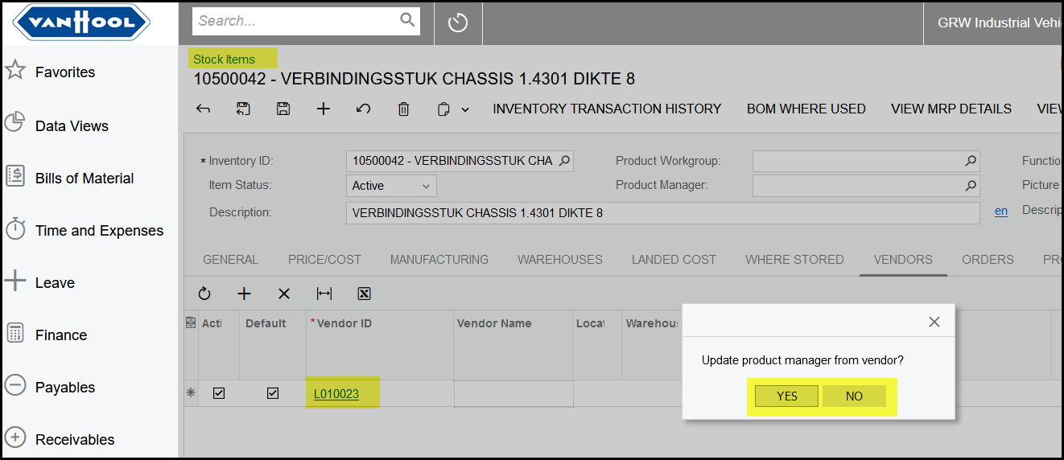Click the Save disk icon
Viewport: 1064px width, 460px height.
pyautogui.click(x=283, y=109)
